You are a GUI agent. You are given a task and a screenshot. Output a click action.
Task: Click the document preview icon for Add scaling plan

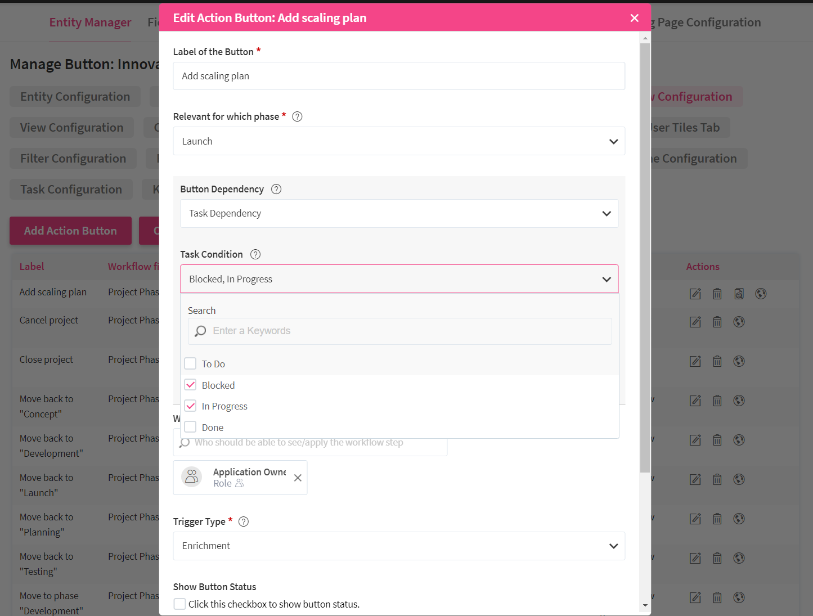(739, 294)
